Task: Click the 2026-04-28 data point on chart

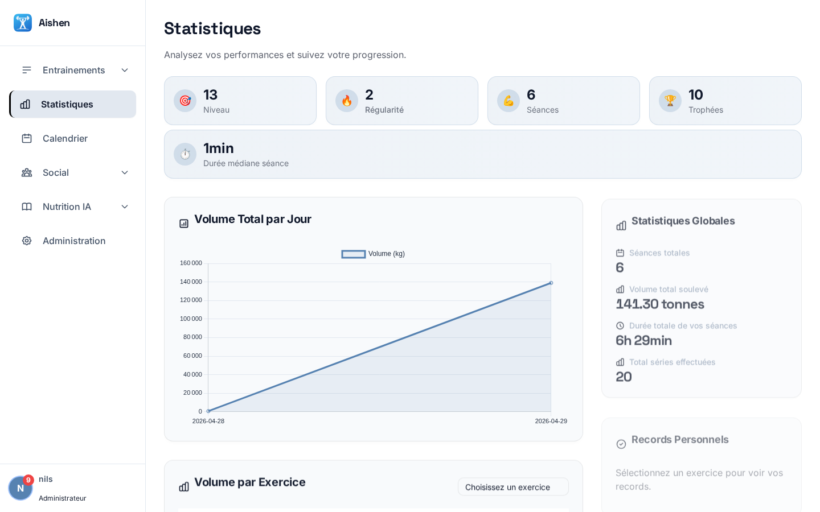Action: 208,411
